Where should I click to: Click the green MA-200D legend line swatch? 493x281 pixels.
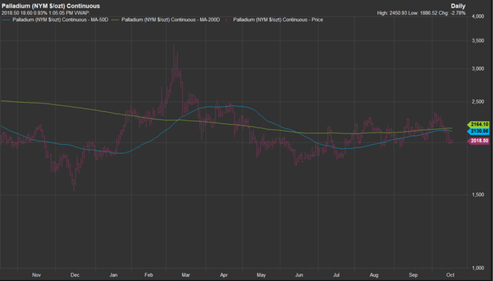pos(116,20)
